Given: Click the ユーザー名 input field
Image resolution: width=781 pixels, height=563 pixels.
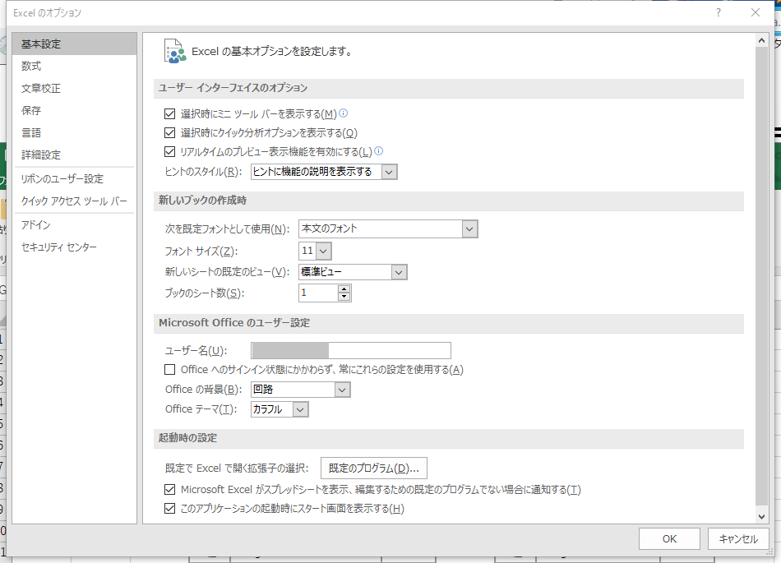Looking at the screenshot, I should (x=351, y=350).
